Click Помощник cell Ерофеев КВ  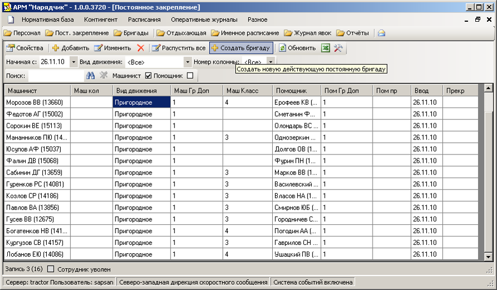click(x=296, y=103)
